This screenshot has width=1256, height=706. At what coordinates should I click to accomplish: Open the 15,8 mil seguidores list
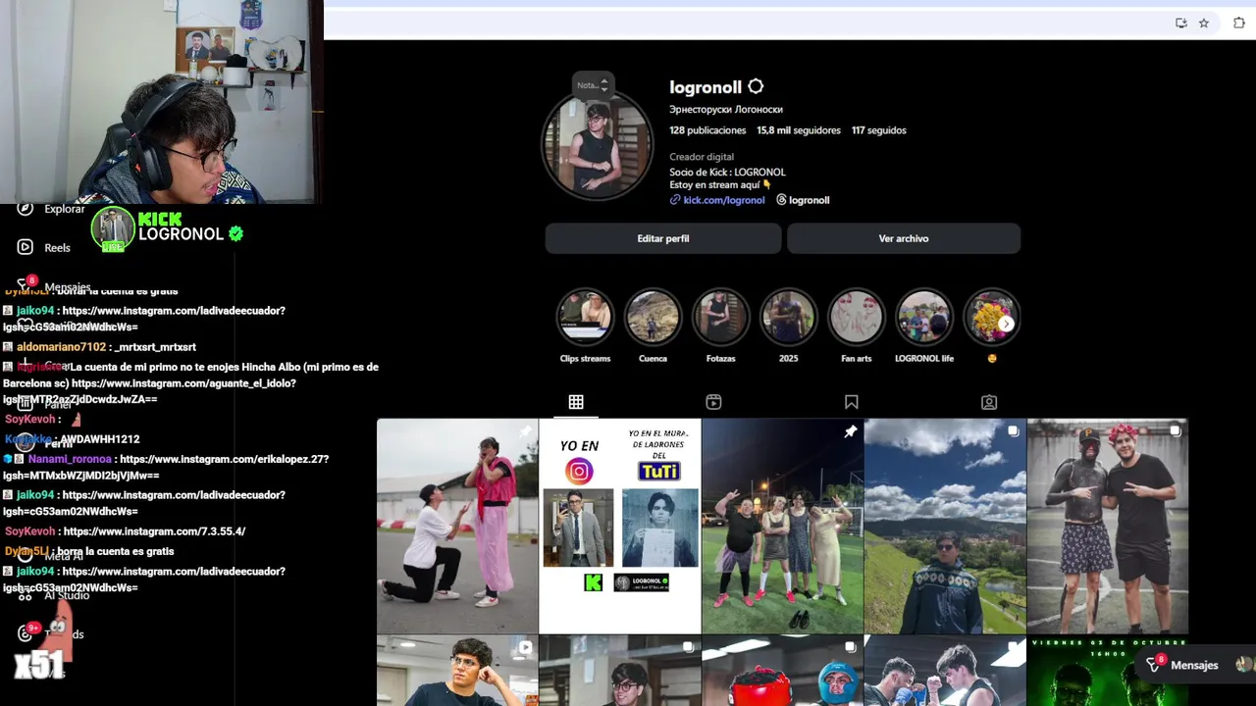pyautogui.click(x=799, y=130)
